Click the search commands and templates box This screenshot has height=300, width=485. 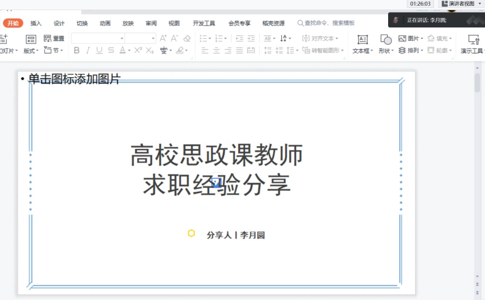326,23
